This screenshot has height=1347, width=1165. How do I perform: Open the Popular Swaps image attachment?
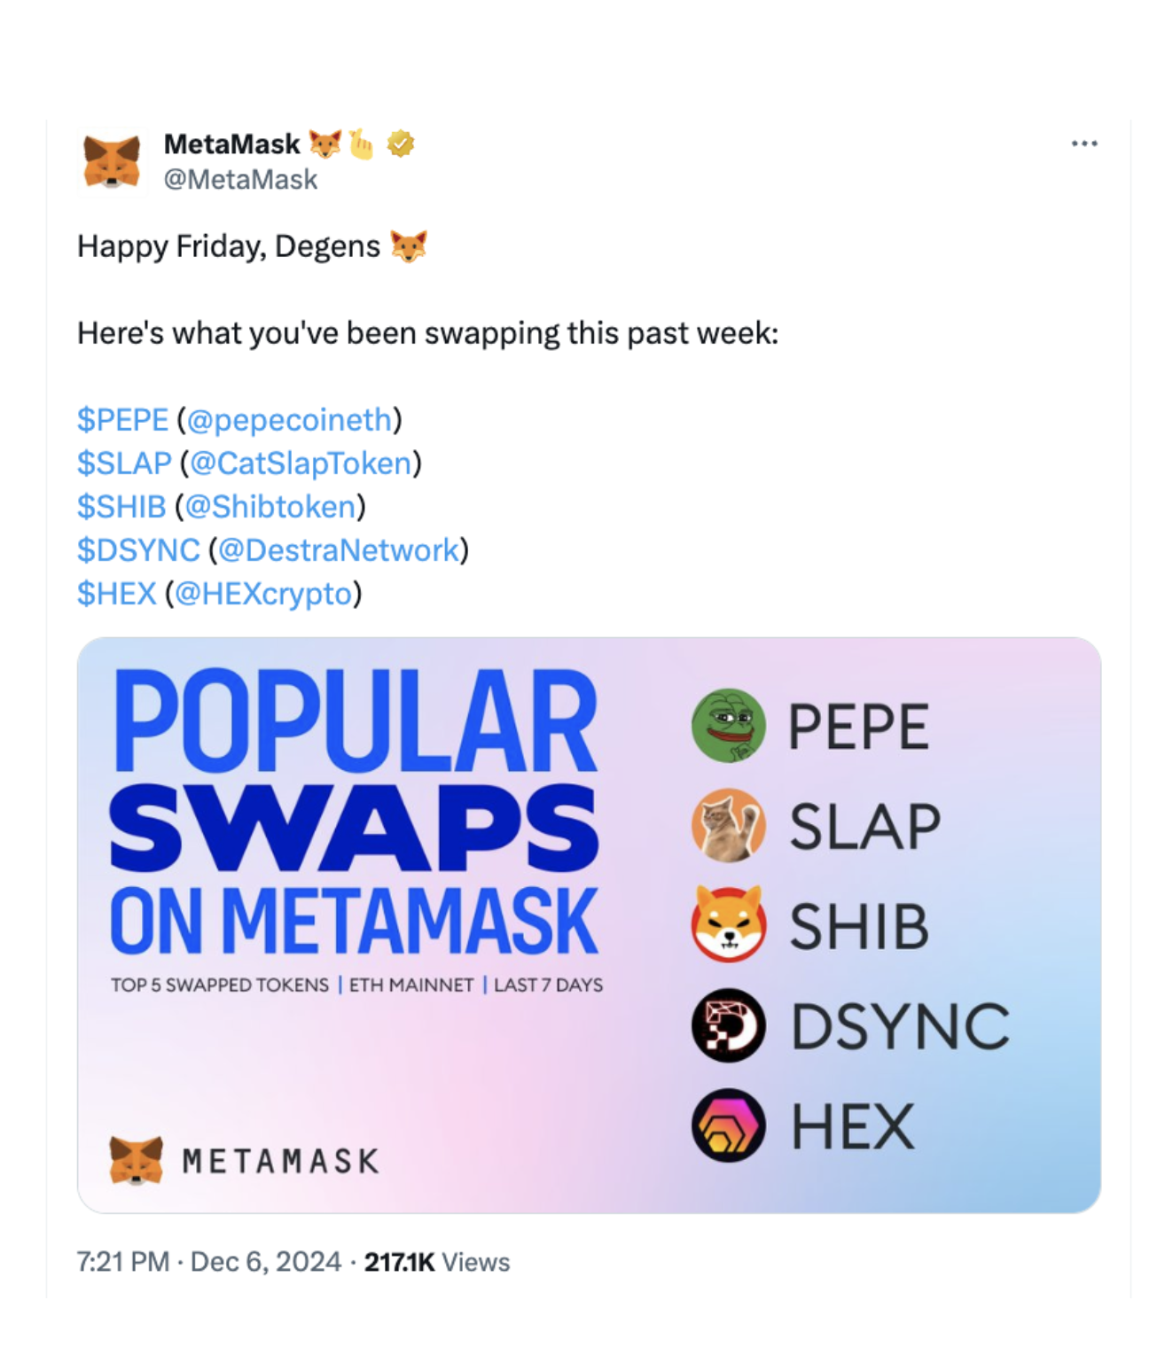pyautogui.click(x=589, y=925)
